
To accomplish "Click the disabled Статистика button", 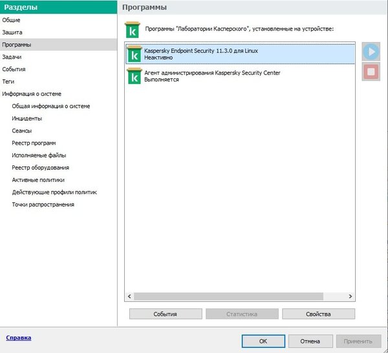I will click(x=242, y=314).
